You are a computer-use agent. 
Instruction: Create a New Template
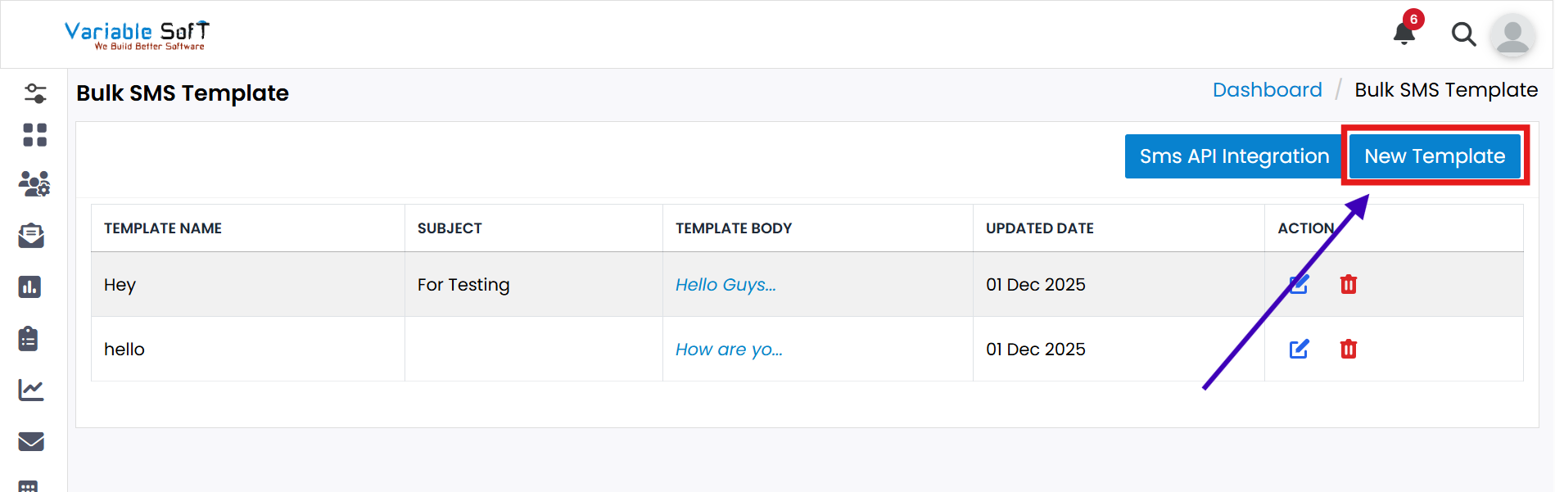(x=1435, y=156)
